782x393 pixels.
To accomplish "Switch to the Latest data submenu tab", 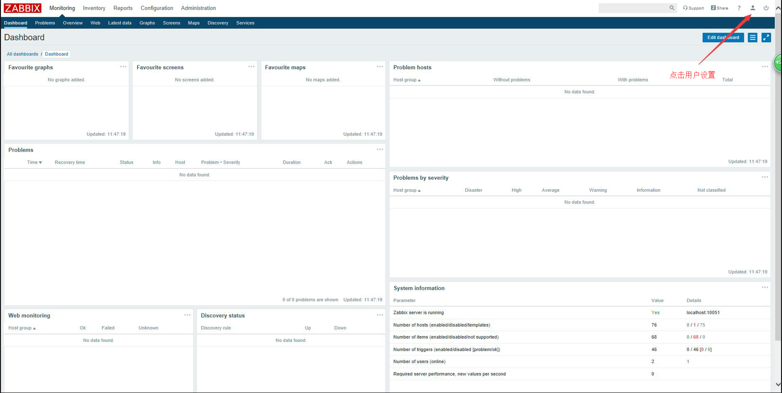I will click(x=120, y=23).
